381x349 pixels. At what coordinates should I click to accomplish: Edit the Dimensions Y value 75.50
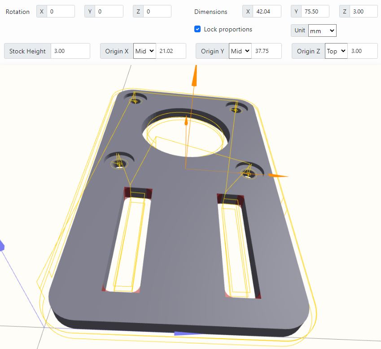pos(315,11)
